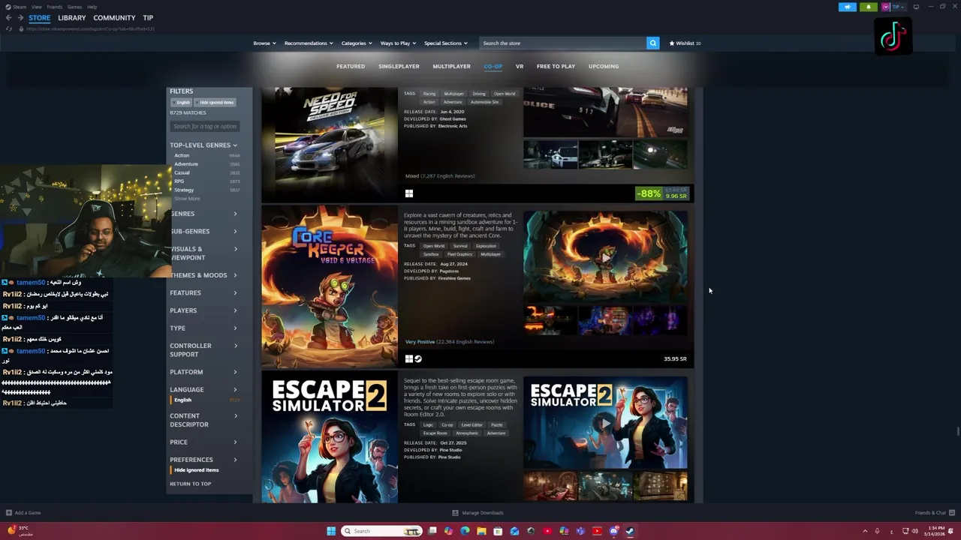961x540 pixels.
Task: Open Microsoft Store from the taskbar
Action: (x=498, y=531)
